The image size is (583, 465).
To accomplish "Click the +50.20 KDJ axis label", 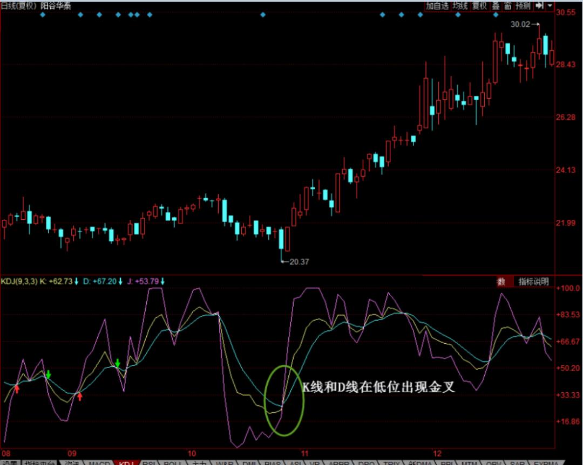I will point(568,368).
